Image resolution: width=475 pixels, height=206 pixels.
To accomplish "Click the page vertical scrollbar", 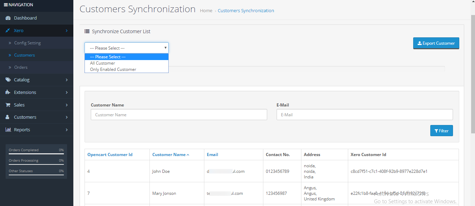I will pos(473,73).
